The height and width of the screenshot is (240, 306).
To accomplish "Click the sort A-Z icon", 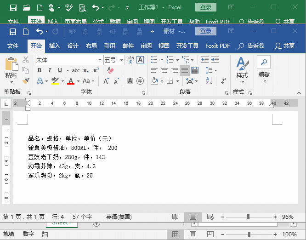I will pos(209,81).
